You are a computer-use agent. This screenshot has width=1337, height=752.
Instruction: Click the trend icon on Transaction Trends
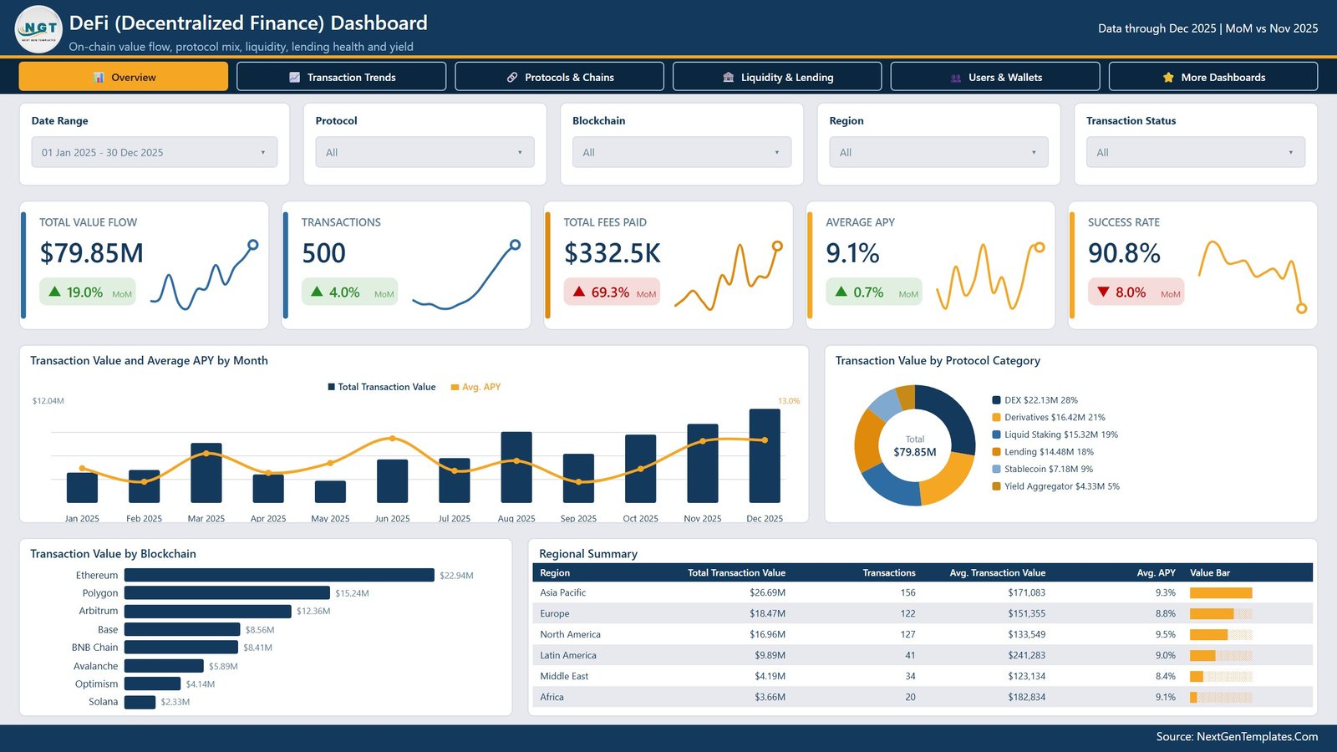click(294, 78)
